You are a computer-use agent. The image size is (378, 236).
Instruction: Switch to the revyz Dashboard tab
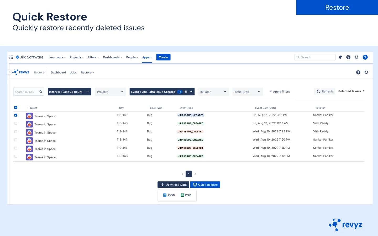58,73
